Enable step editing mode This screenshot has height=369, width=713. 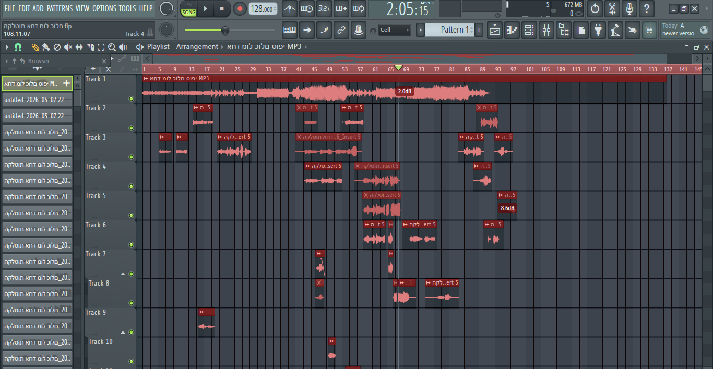click(324, 30)
